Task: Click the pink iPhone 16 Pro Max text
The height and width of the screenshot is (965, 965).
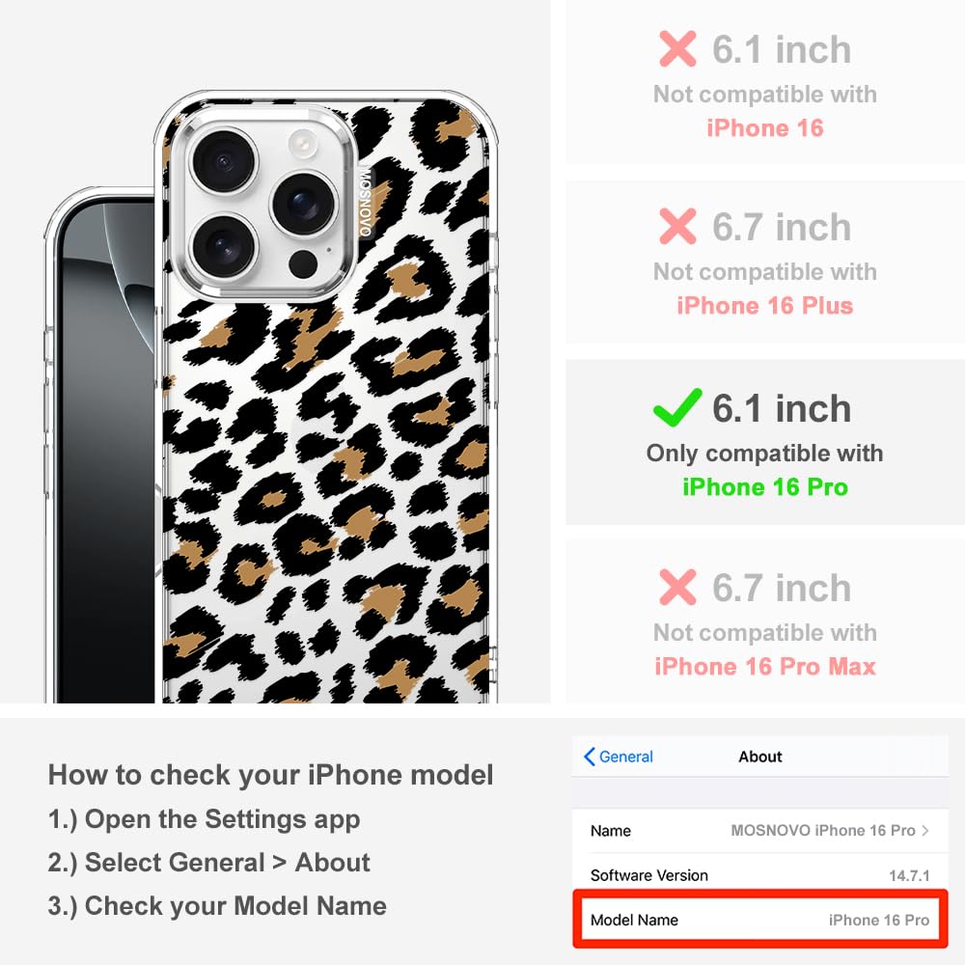Action: click(x=765, y=667)
